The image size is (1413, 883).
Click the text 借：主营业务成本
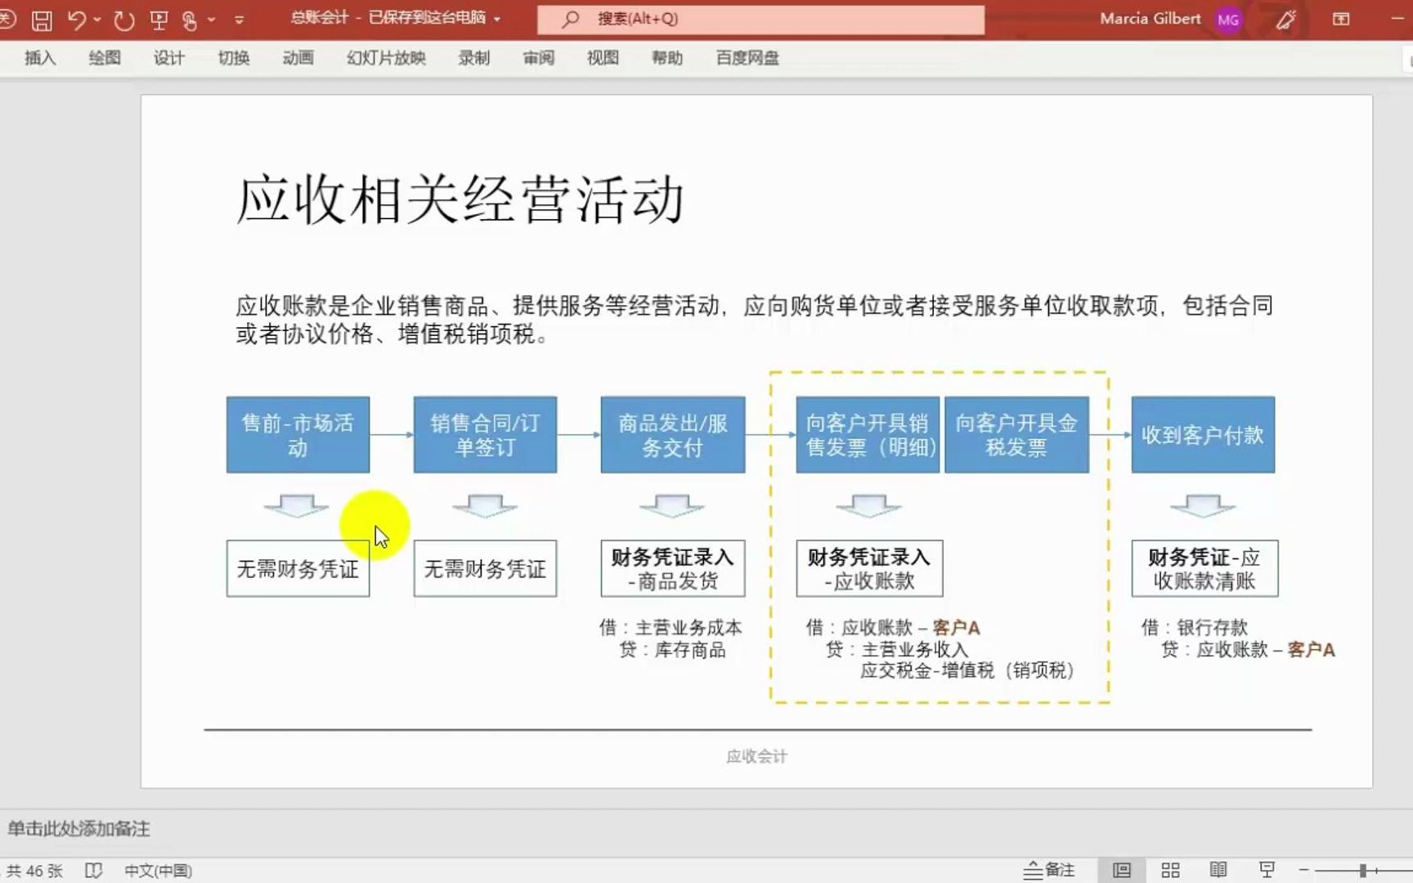[x=671, y=628]
